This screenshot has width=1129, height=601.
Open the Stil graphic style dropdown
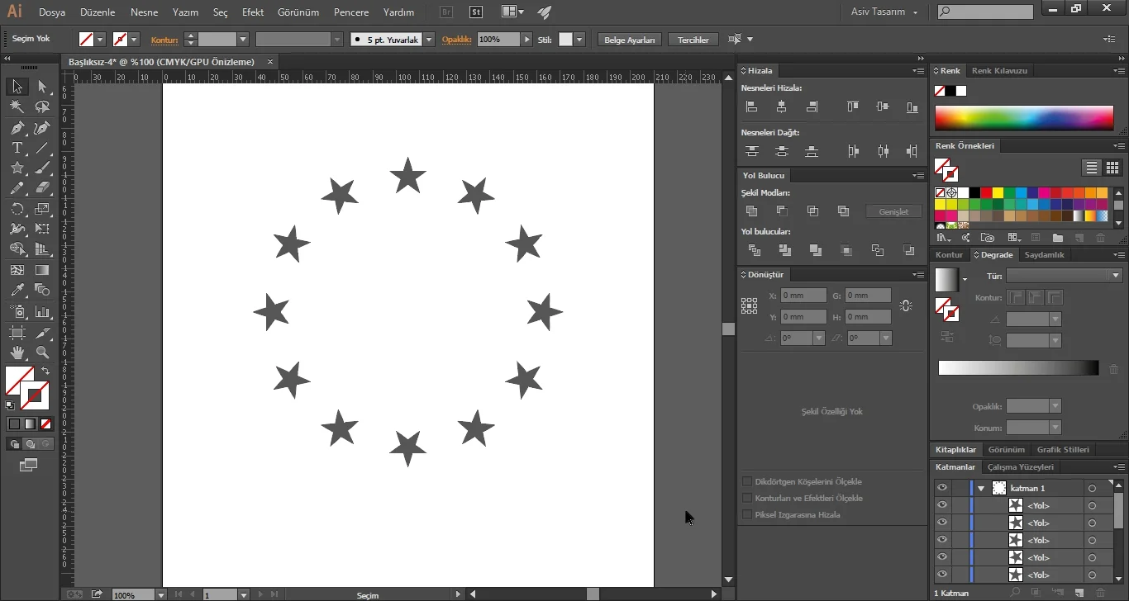(580, 40)
